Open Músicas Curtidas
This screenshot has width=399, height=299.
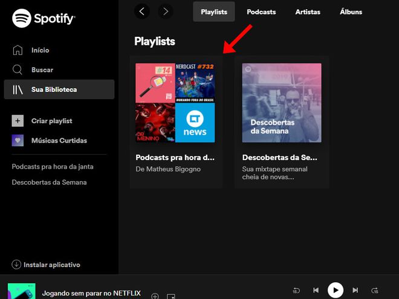(x=59, y=140)
